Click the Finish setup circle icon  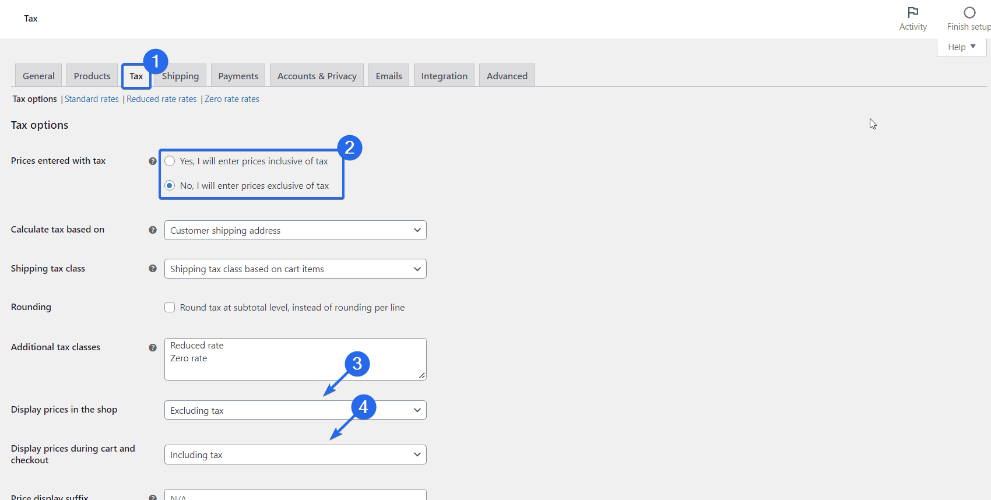[969, 12]
